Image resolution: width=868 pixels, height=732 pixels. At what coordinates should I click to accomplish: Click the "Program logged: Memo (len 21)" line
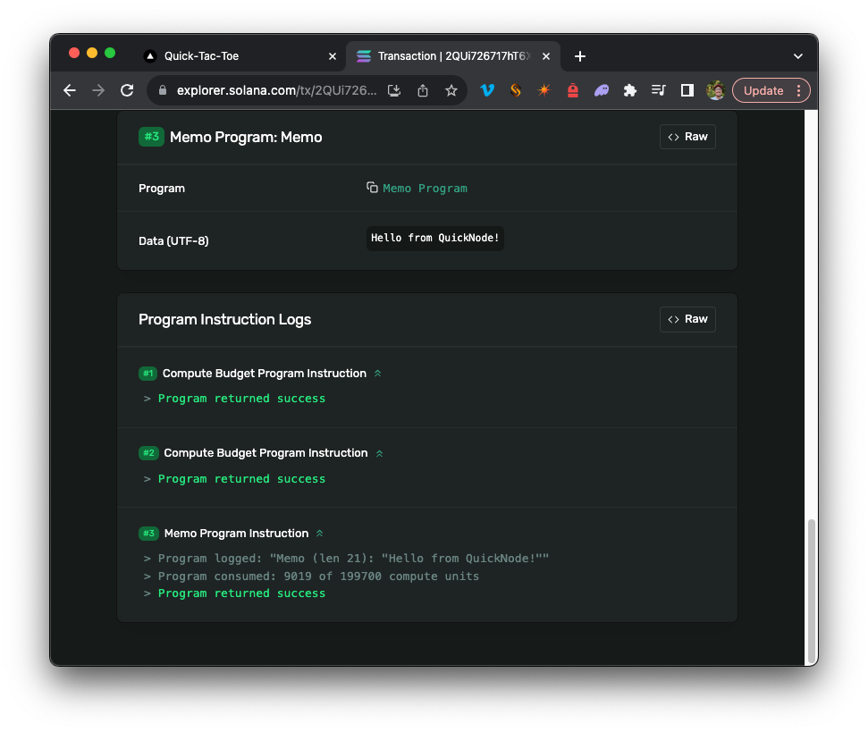tap(353, 559)
